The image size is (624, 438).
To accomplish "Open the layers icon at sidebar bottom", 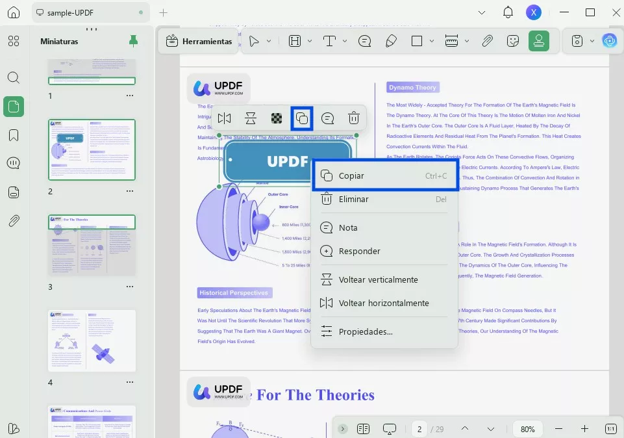I will click(x=14, y=428).
